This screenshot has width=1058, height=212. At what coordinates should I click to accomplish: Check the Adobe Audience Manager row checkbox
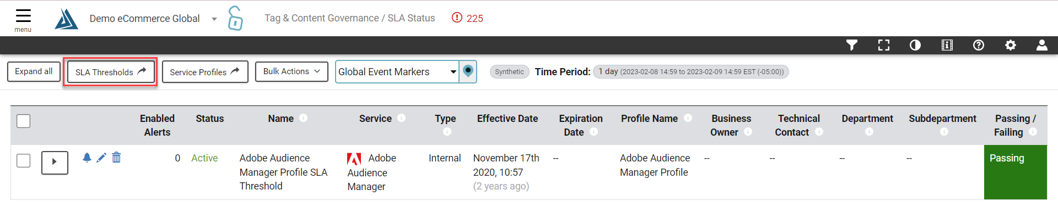[x=24, y=160]
